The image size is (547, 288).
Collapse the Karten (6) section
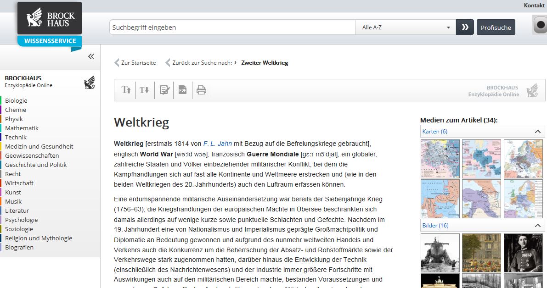coord(537,132)
